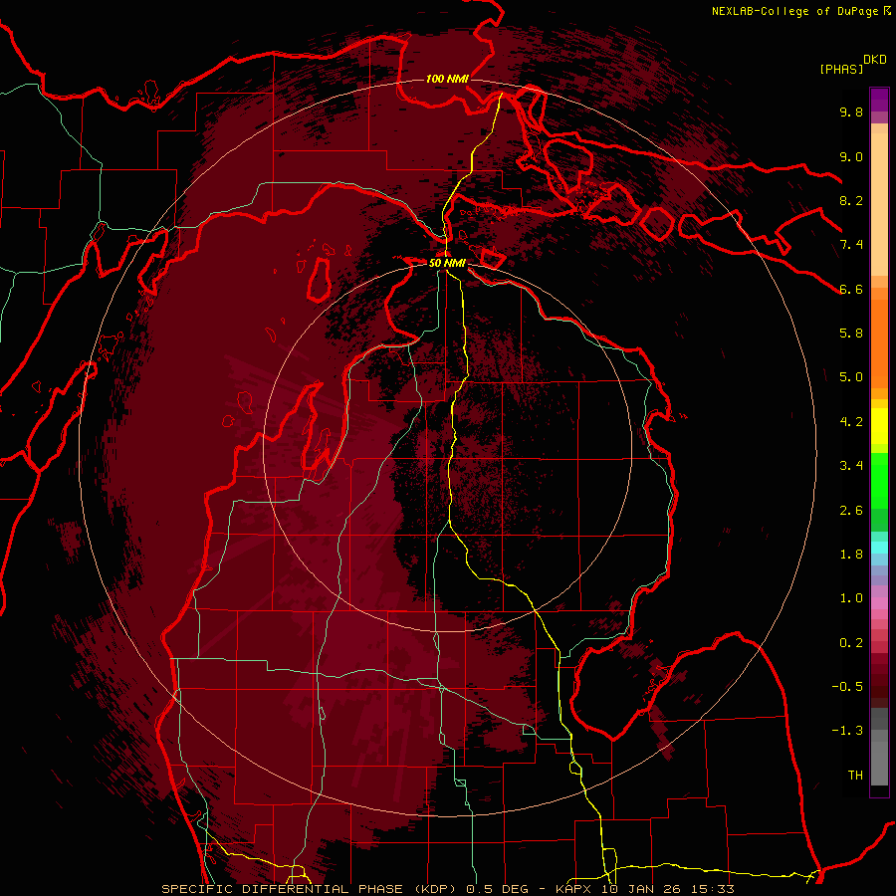
Task: Click the 4.2 value on the color scale
Action: point(851,422)
